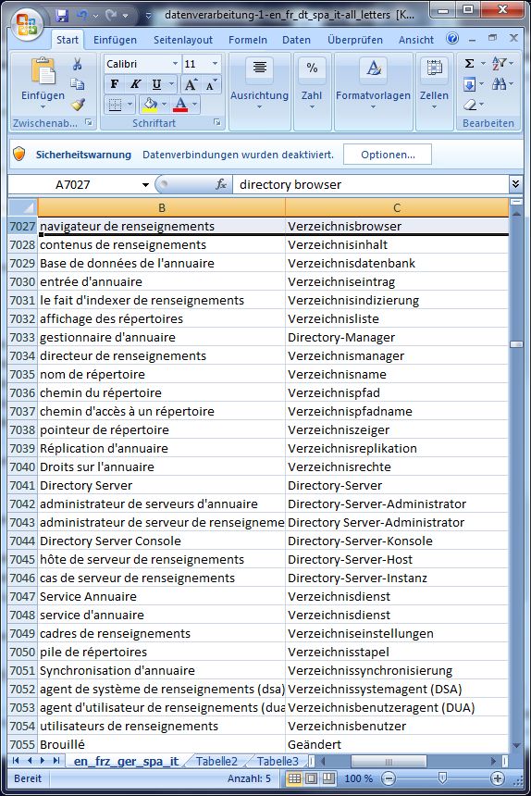Open font color palette dropdown arrow
This screenshot has height=796, width=531.
point(194,105)
